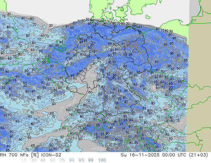Select the 90 value in bottom color legend
The width and height of the screenshot is (211, 163).
click(72, 160)
